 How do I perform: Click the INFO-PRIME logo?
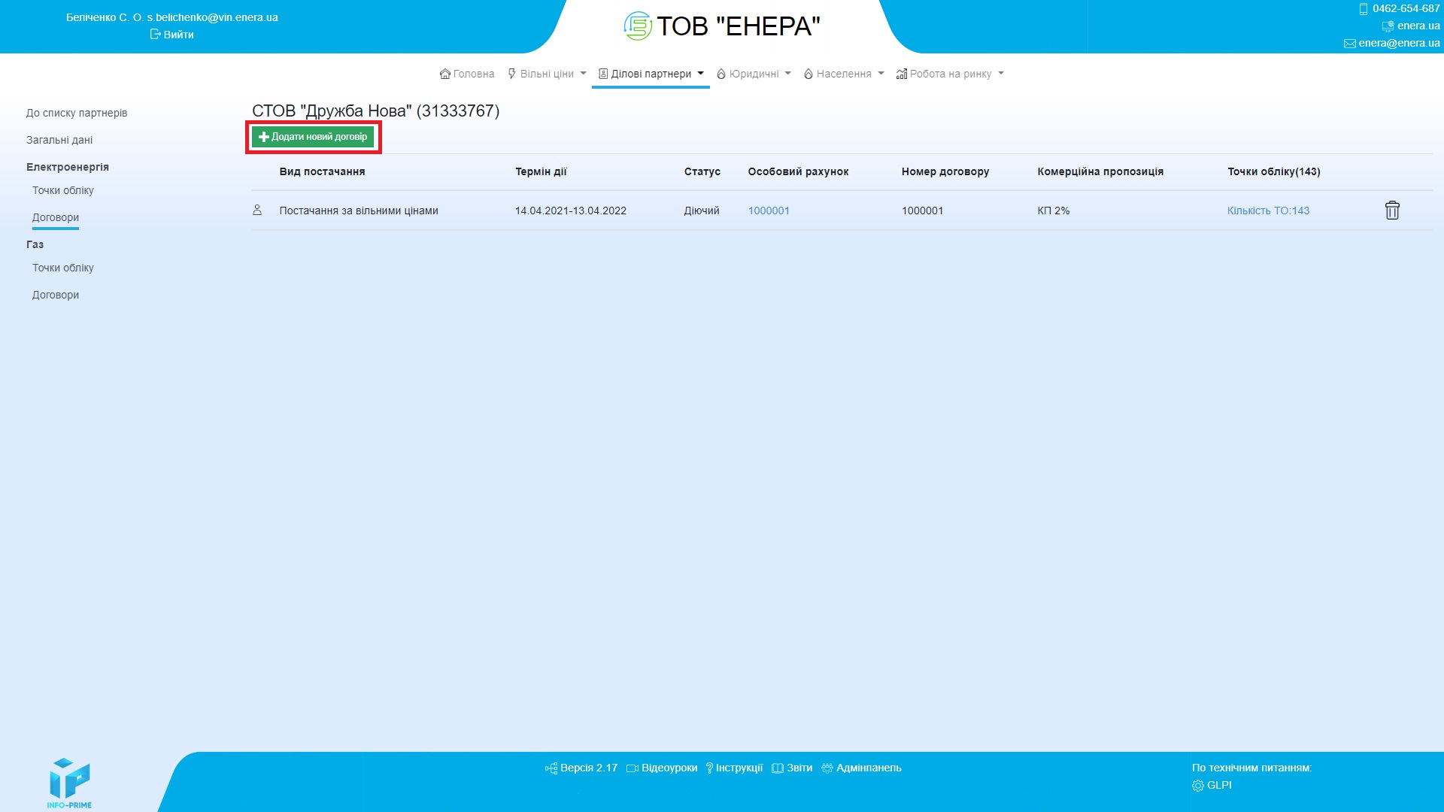(x=69, y=783)
